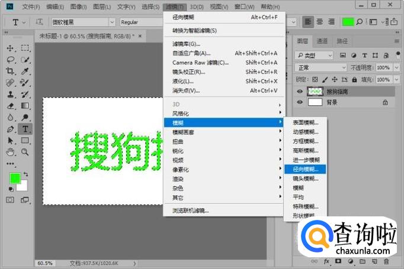Select the Hand tool
This screenshot has width=404, height=269.
pyautogui.click(x=10, y=152)
